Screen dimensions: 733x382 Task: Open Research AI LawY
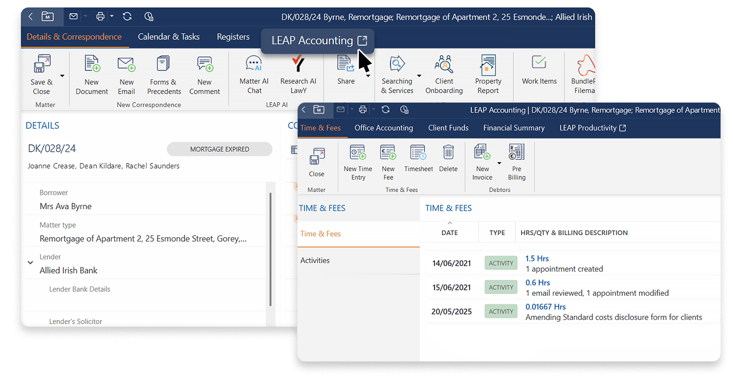click(x=298, y=75)
